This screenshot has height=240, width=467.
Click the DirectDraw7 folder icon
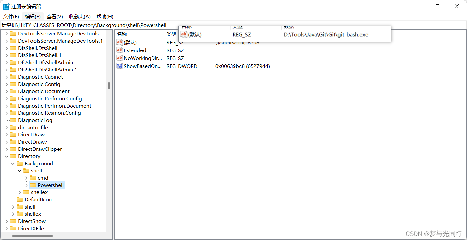point(13,142)
